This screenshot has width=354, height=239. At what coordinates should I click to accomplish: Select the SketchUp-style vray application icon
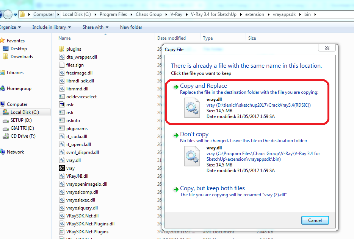[x=62, y=168]
